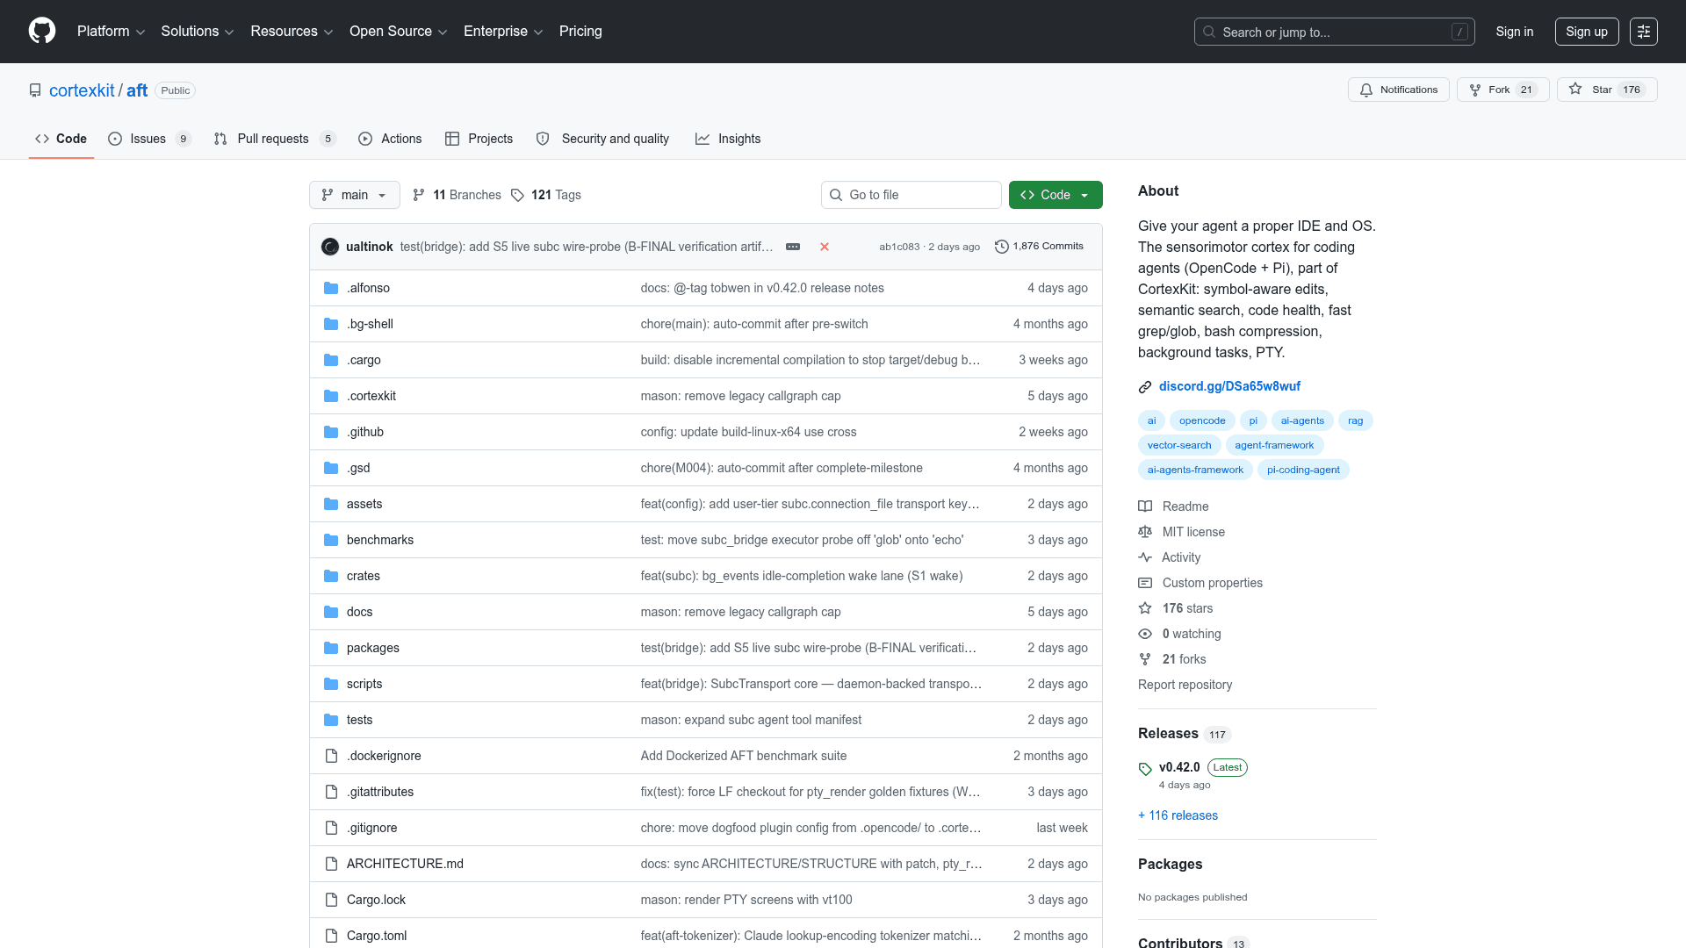
Task: Open the Solutions dropdown menu
Action: click(x=197, y=32)
